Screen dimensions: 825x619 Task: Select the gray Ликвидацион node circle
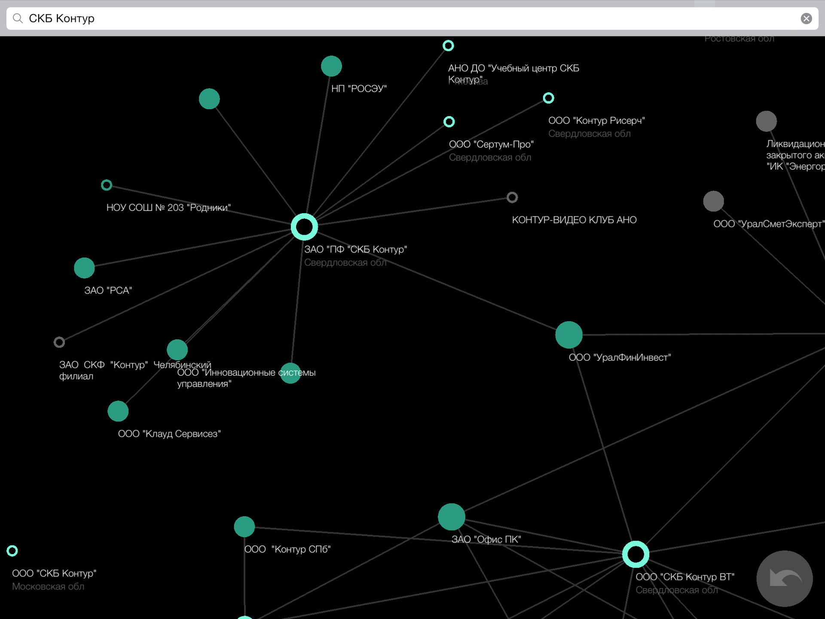(767, 121)
